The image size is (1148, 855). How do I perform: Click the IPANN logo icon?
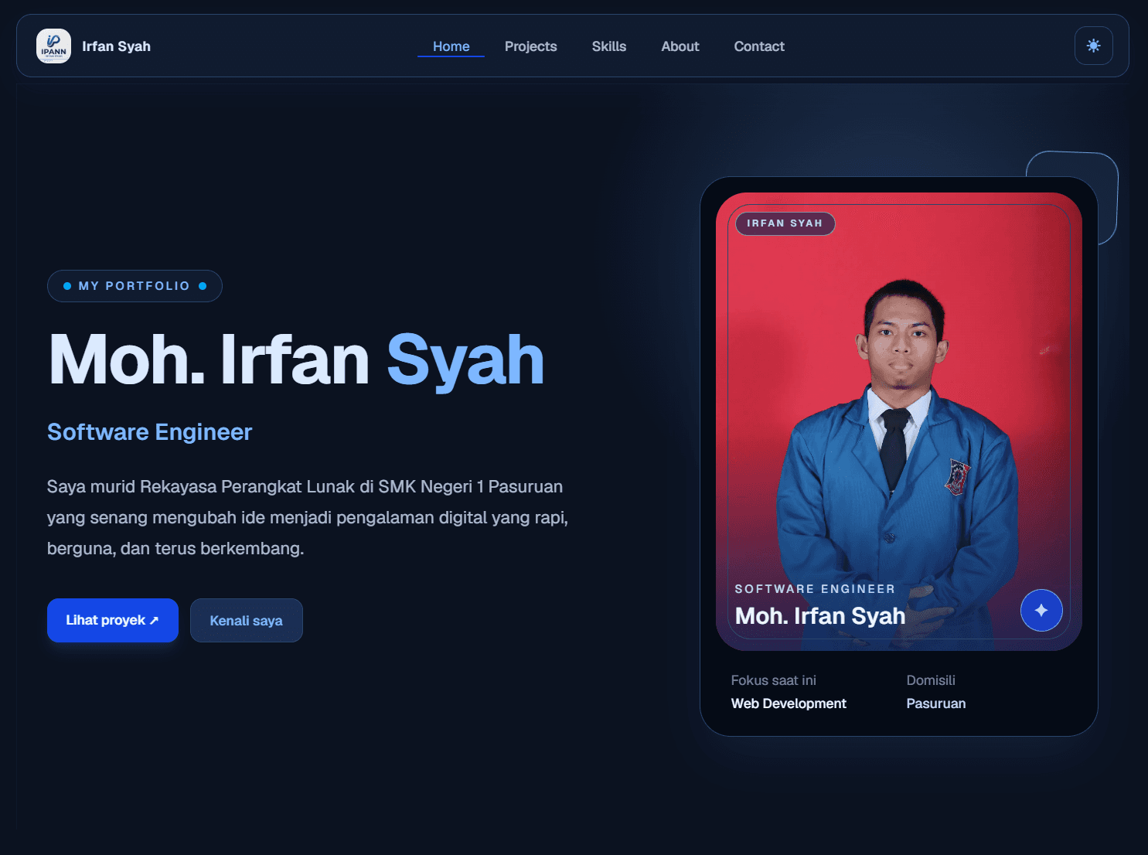(x=53, y=46)
